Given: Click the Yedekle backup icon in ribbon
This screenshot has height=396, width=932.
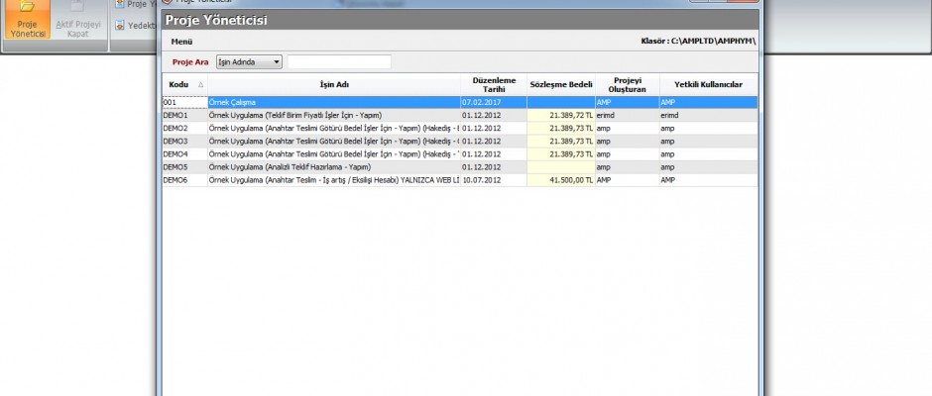Looking at the screenshot, I should [x=120, y=27].
